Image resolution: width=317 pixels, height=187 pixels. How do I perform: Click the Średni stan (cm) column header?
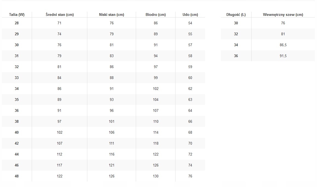59,15
